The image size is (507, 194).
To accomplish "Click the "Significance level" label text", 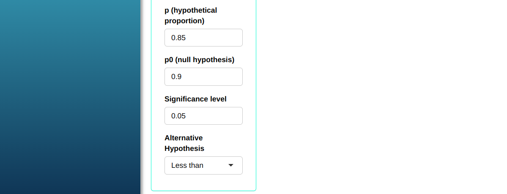I will click(195, 99).
